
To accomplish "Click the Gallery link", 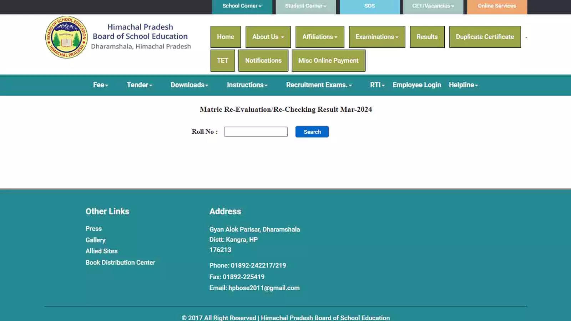I will 95,240.
